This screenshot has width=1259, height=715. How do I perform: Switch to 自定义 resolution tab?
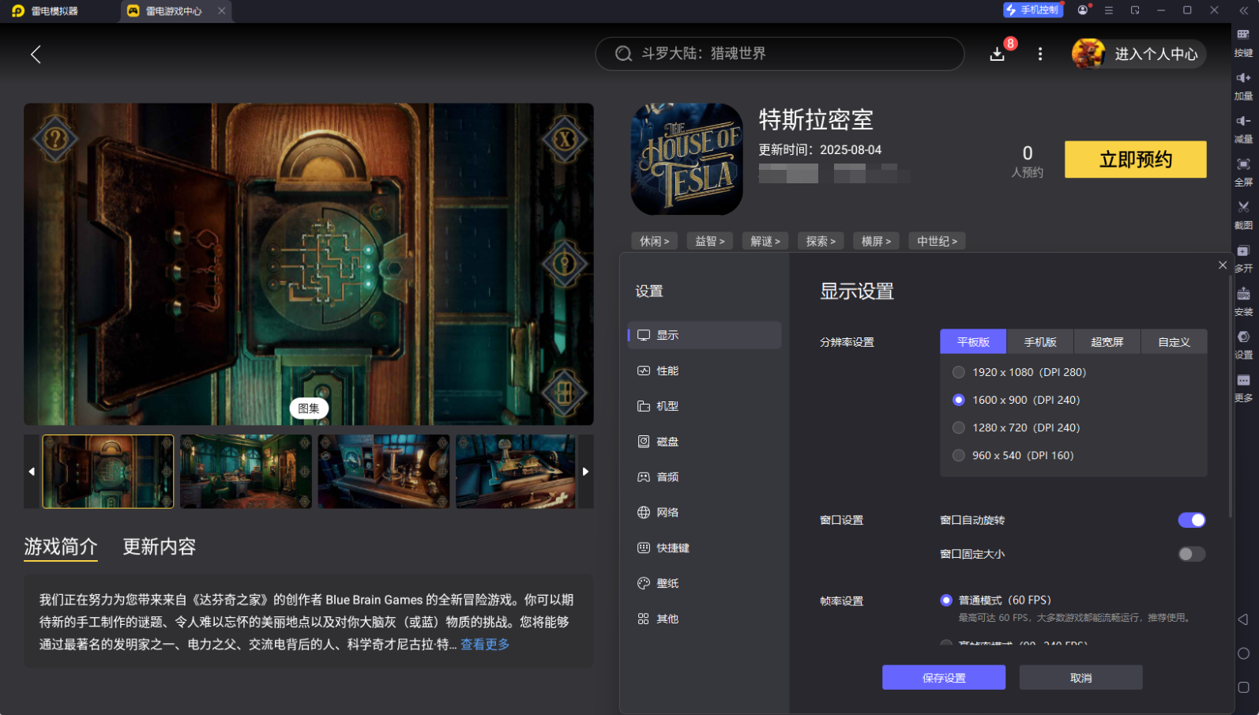tap(1174, 342)
